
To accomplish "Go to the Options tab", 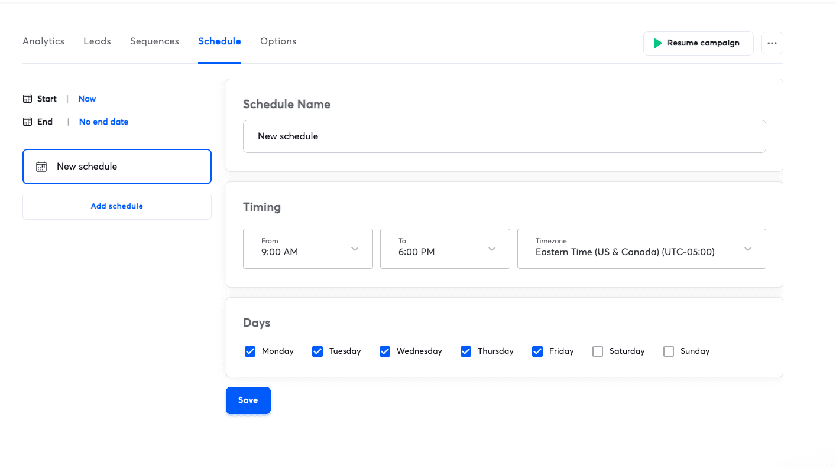I will [x=278, y=41].
